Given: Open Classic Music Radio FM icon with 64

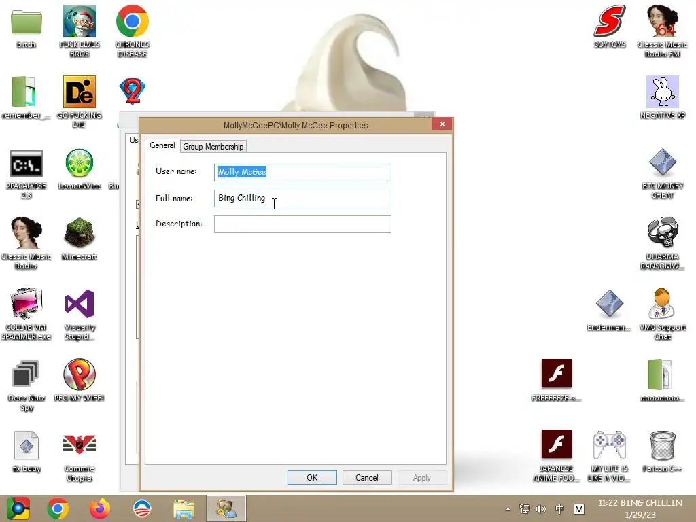Looking at the screenshot, I should (662, 21).
